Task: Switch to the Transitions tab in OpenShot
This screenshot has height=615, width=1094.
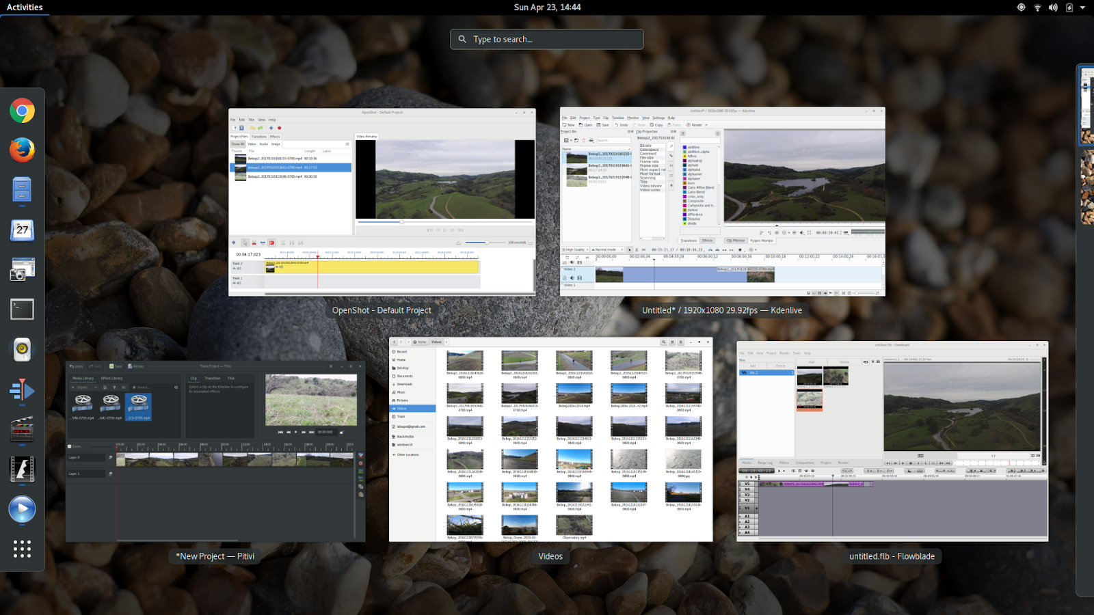Action: point(259,137)
